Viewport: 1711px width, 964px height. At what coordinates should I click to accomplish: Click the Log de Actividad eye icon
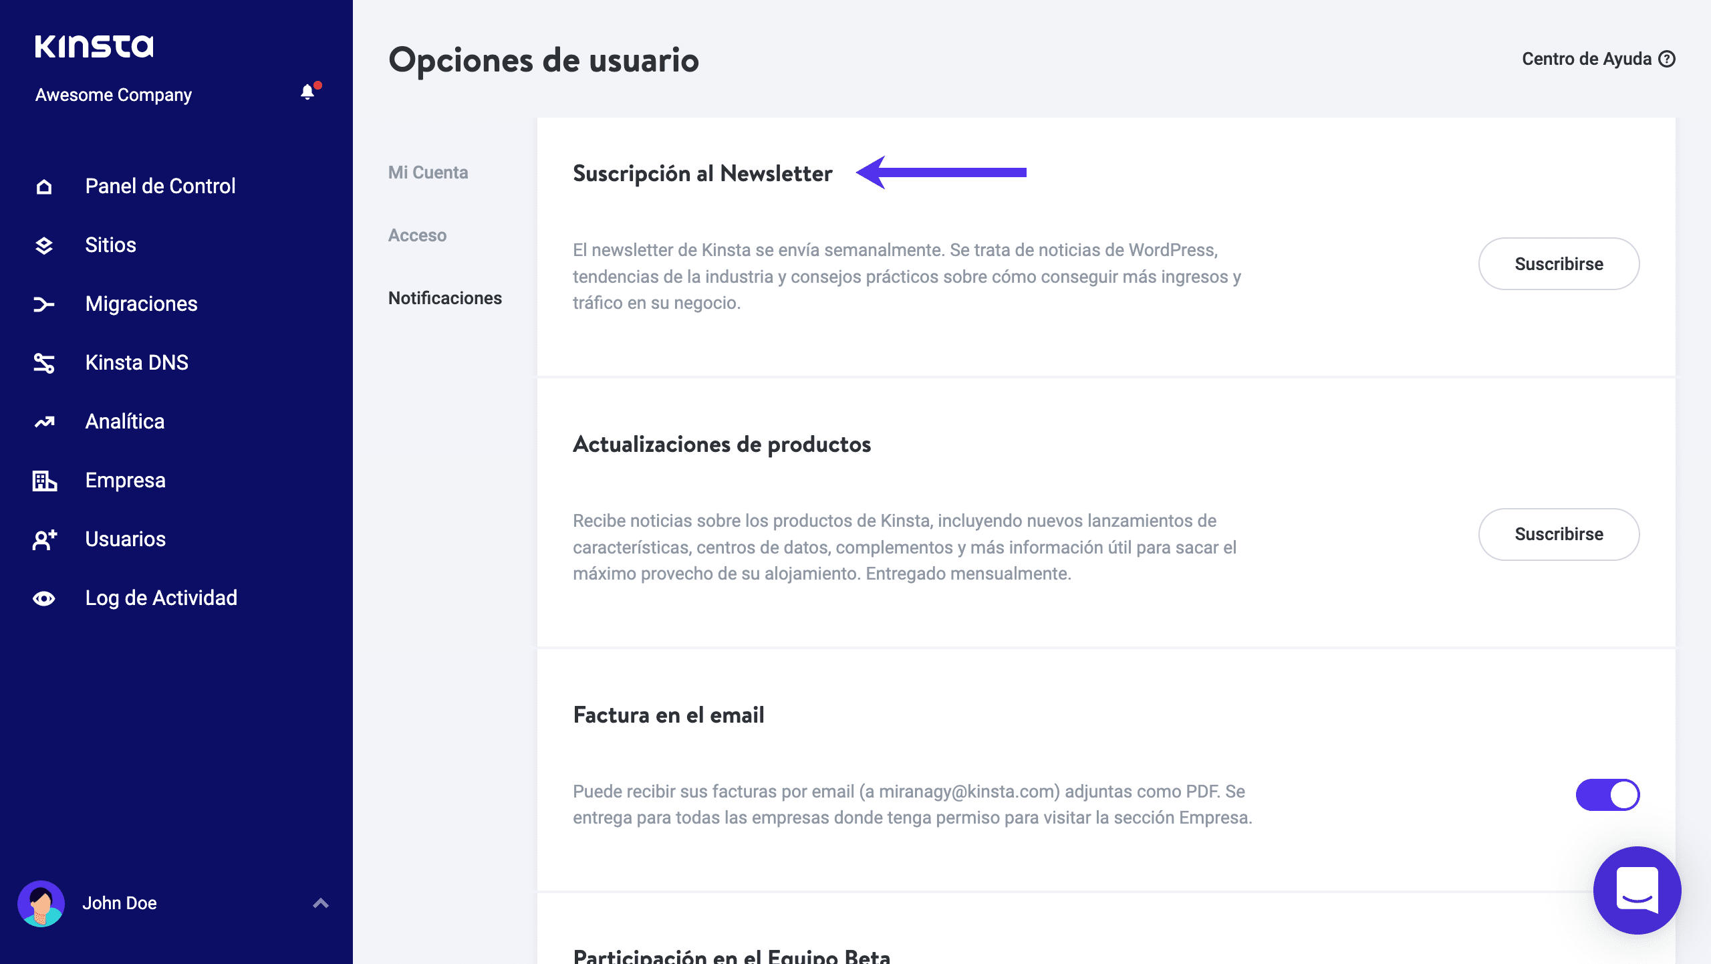click(x=44, y=598)
